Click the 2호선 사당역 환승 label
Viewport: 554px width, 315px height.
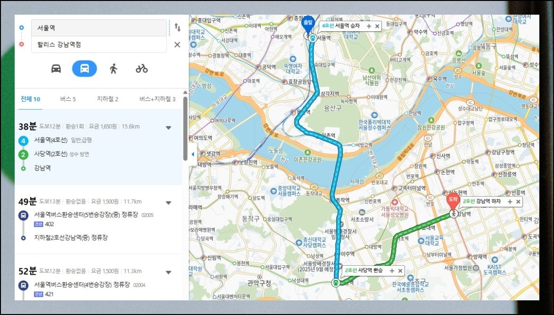click(365, 271)
